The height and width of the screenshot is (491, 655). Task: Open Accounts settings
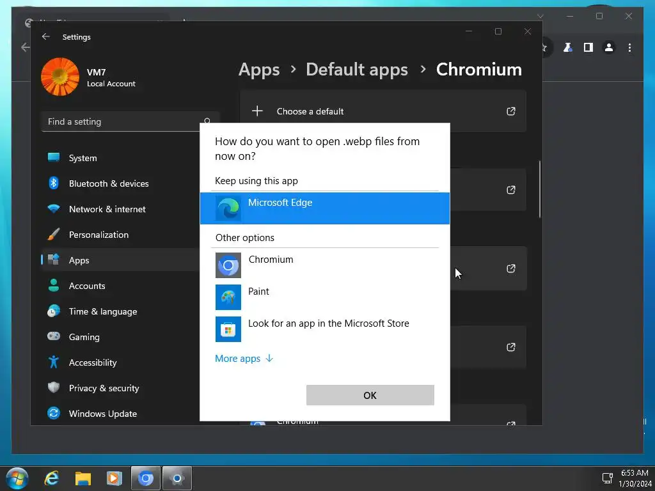coord(120,286)
